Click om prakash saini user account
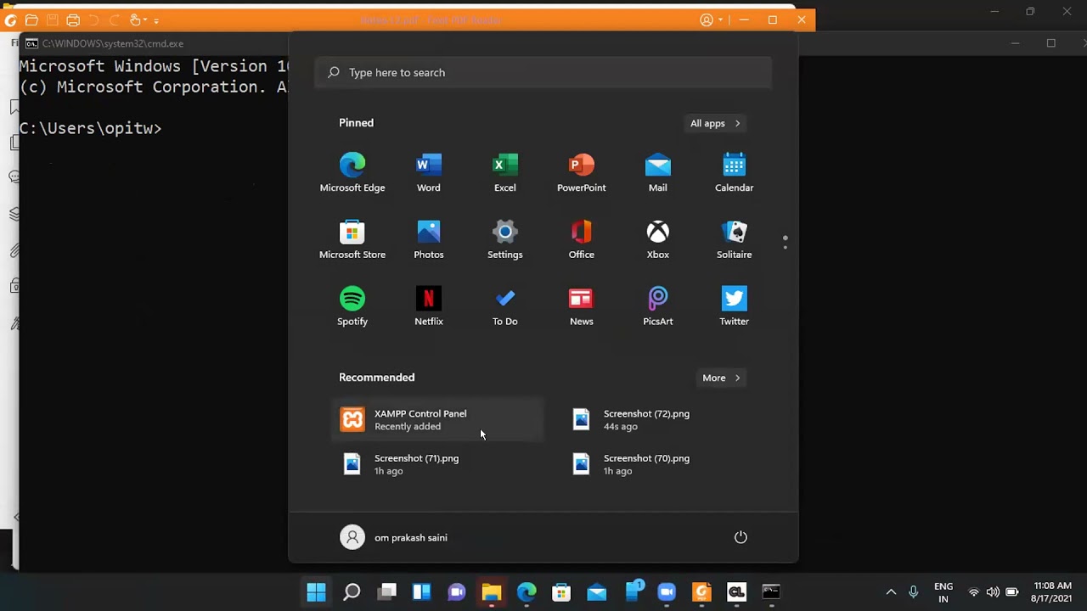The image size is (1087, 611). point(394,537)
